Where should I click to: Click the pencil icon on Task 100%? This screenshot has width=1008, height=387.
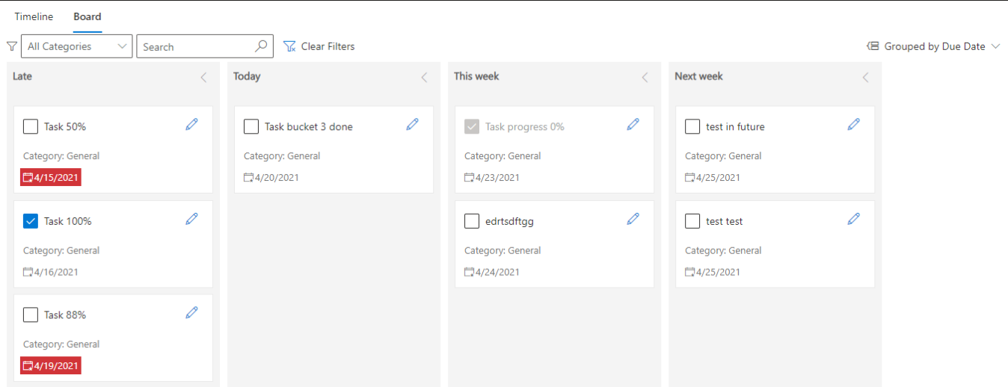(x=192, y=219)
